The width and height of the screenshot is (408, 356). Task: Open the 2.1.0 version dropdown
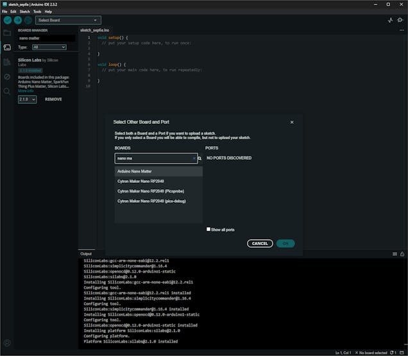(28, 99)
